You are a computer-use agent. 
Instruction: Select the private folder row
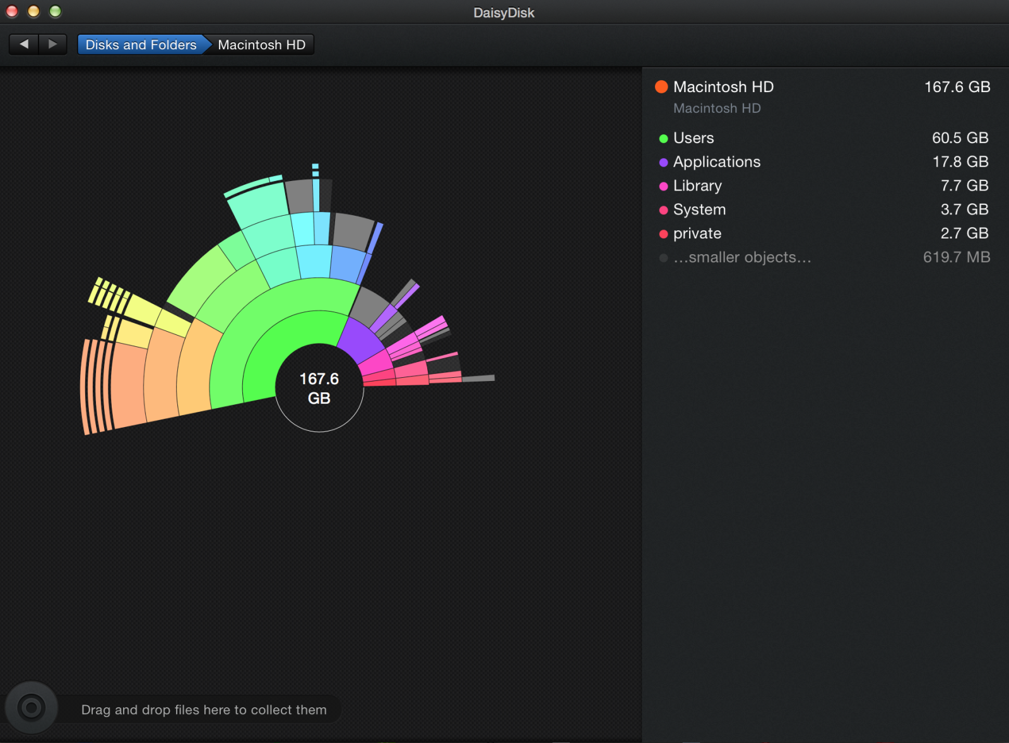(824, 233)
